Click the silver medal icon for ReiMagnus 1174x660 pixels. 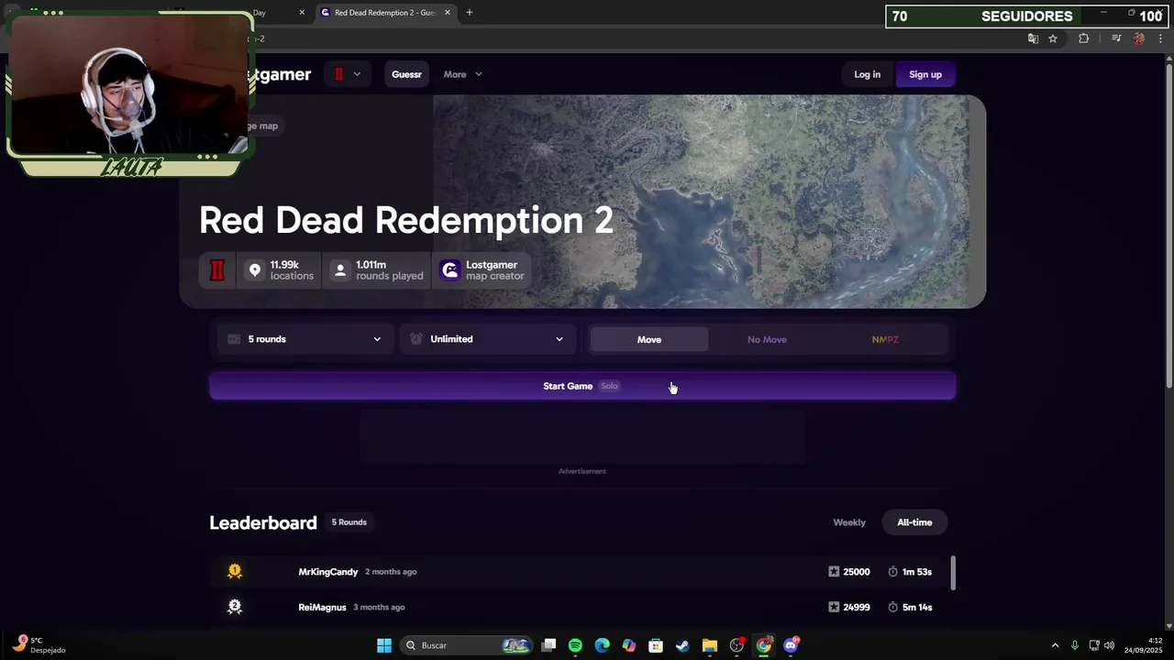pos(235,606)
